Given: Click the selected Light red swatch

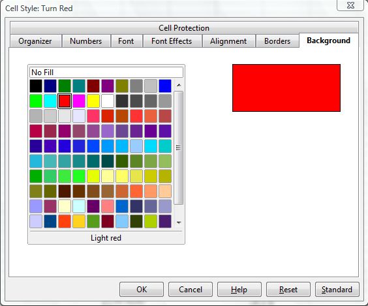Looking at the screenshot, I should [x=65, y=101].
